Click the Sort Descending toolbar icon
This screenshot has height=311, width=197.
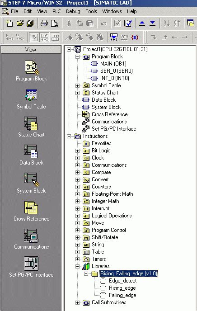177,24
